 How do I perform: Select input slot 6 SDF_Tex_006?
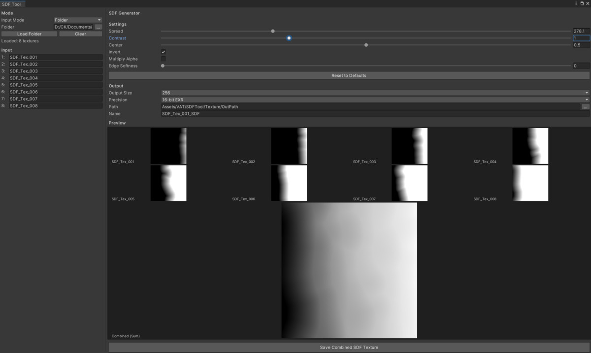pyautogui.click(x=56, y=92)
